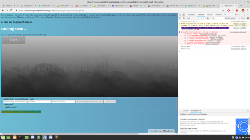Click the password input field
This screenshot has width=250, height=140.
point(39,101)
